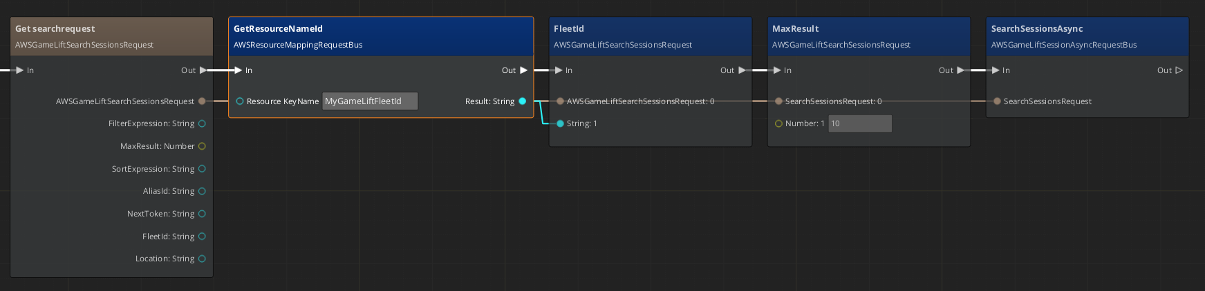Click the FilterExpression: String output pin

click(x=202, y=123)
